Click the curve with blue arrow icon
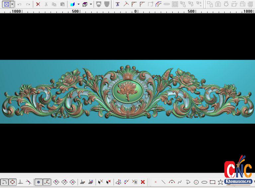This screenshot has height=188, width=255. (x=127, y=182)
